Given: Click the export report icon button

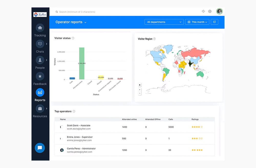Looking at the screenshot, I should (x=215, y=22).
